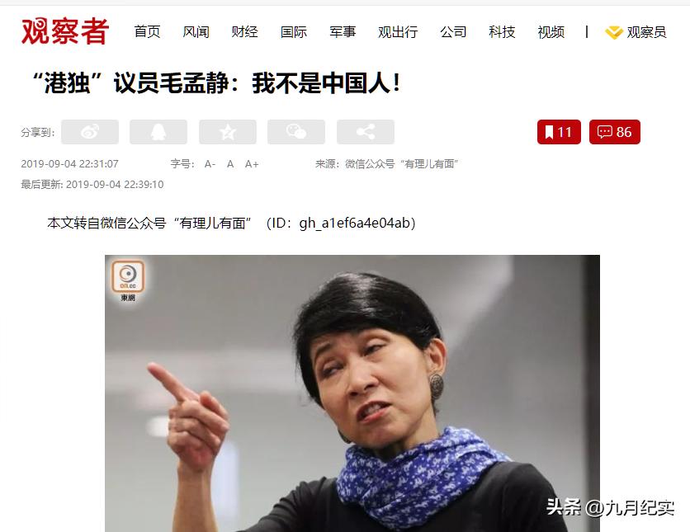690x532 pixels.
Task: Decrease font size with A-
Action: coord(210,164)
